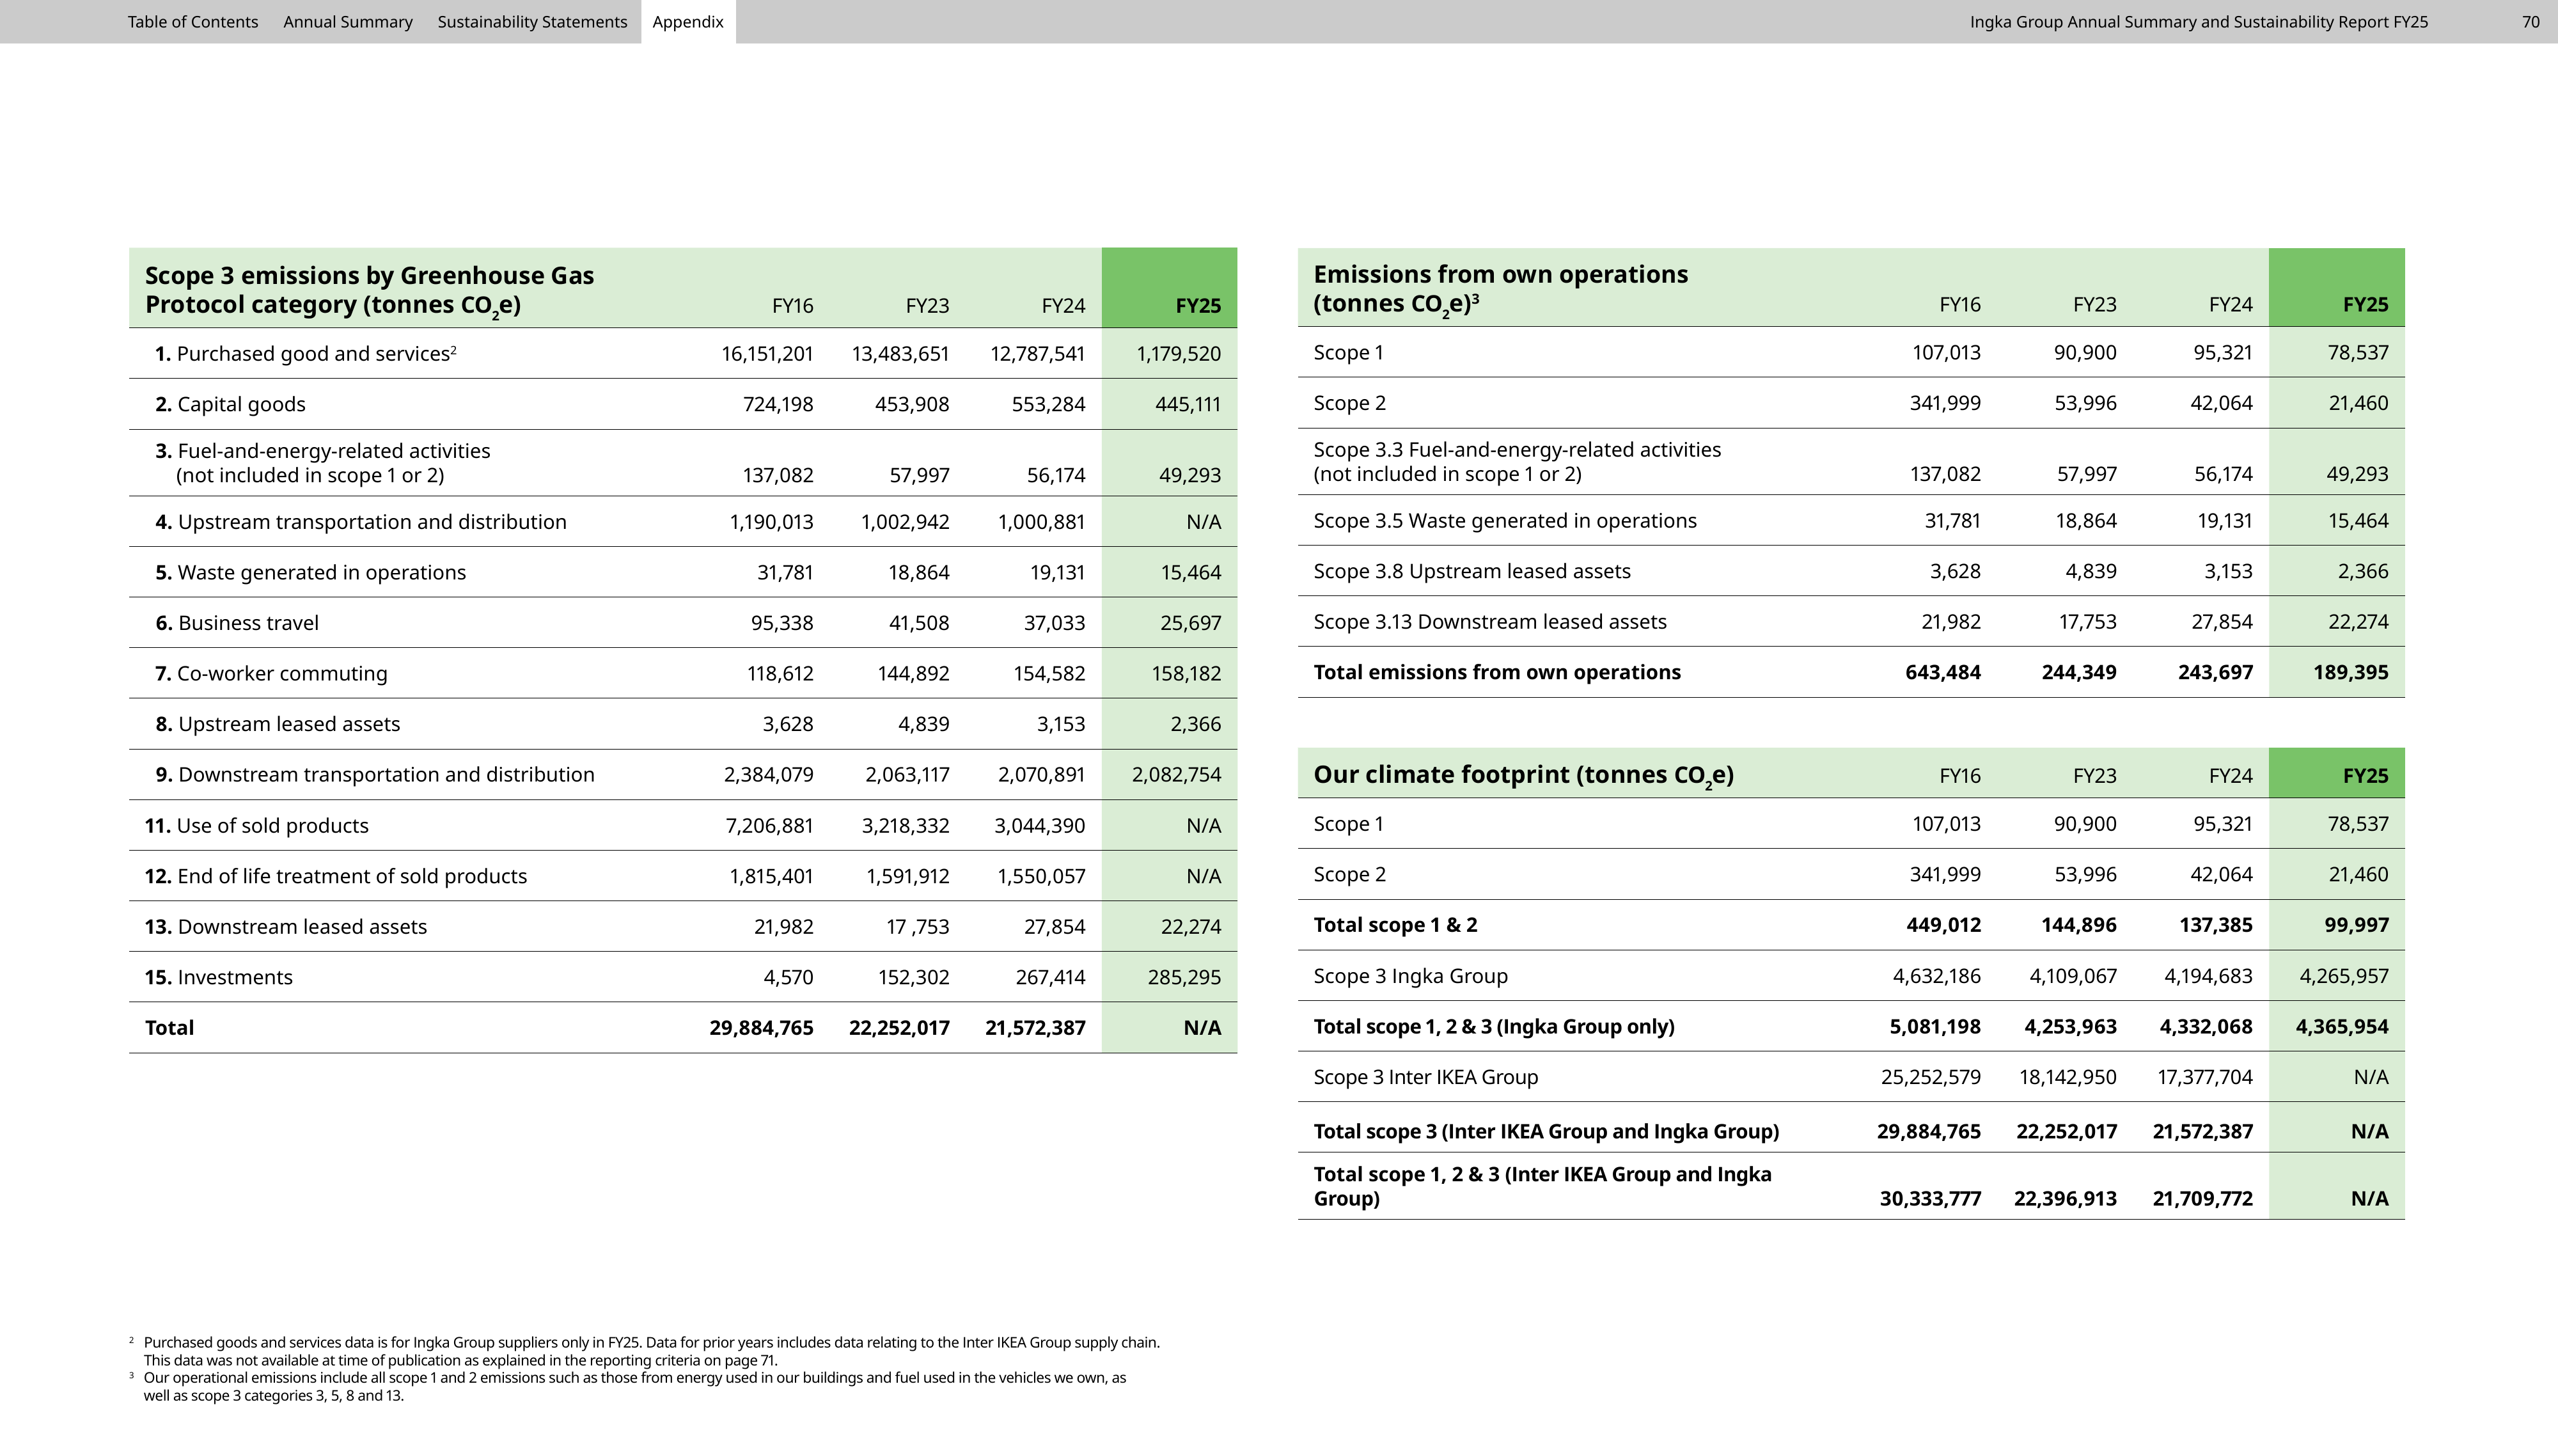2558x1439 pixels.
Task: Click value 1,000,881 for upstream transportation
Action: [x=1042, y=521]
